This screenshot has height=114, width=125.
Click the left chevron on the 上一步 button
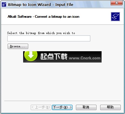coord(33,107)
